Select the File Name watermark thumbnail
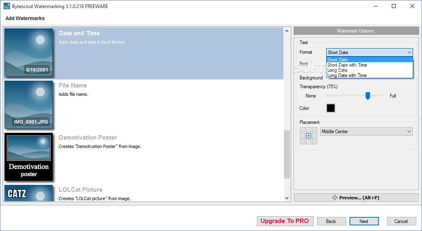 29,105
